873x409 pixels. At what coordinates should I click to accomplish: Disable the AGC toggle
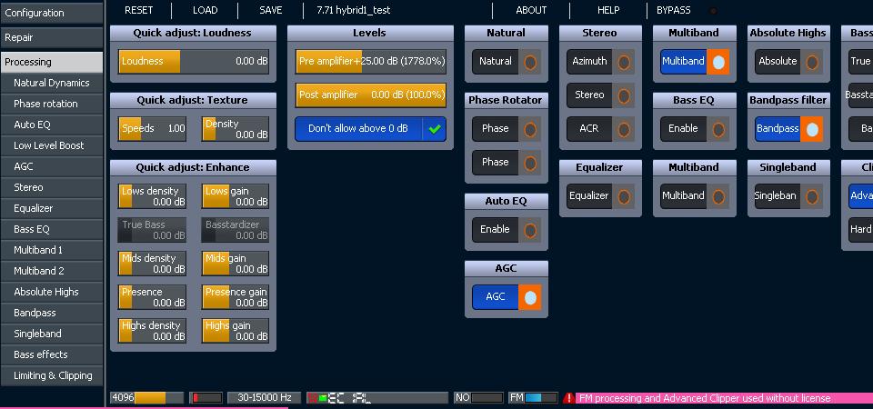[529, 297]
